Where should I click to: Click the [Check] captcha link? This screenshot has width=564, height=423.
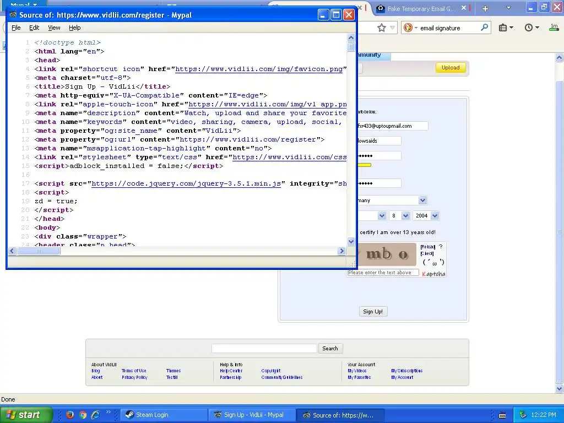pos(427,253)
